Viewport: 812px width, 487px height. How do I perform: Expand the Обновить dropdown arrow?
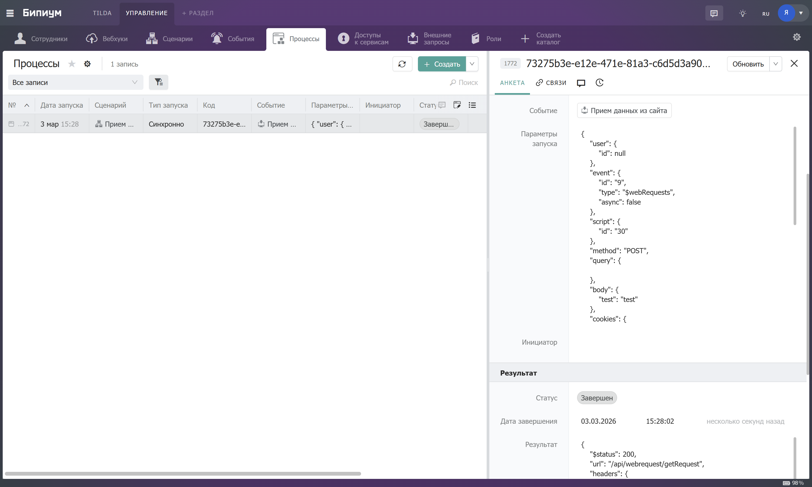775,64
